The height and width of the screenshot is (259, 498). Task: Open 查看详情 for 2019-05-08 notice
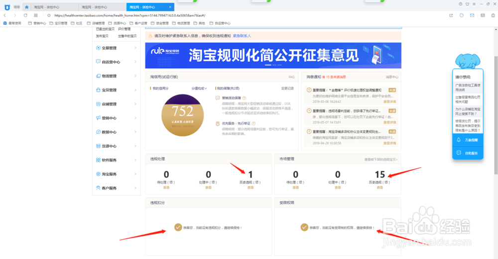point(390,102)
